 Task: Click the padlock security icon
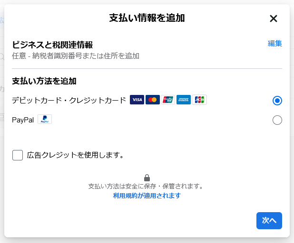[x=147, y=178]
